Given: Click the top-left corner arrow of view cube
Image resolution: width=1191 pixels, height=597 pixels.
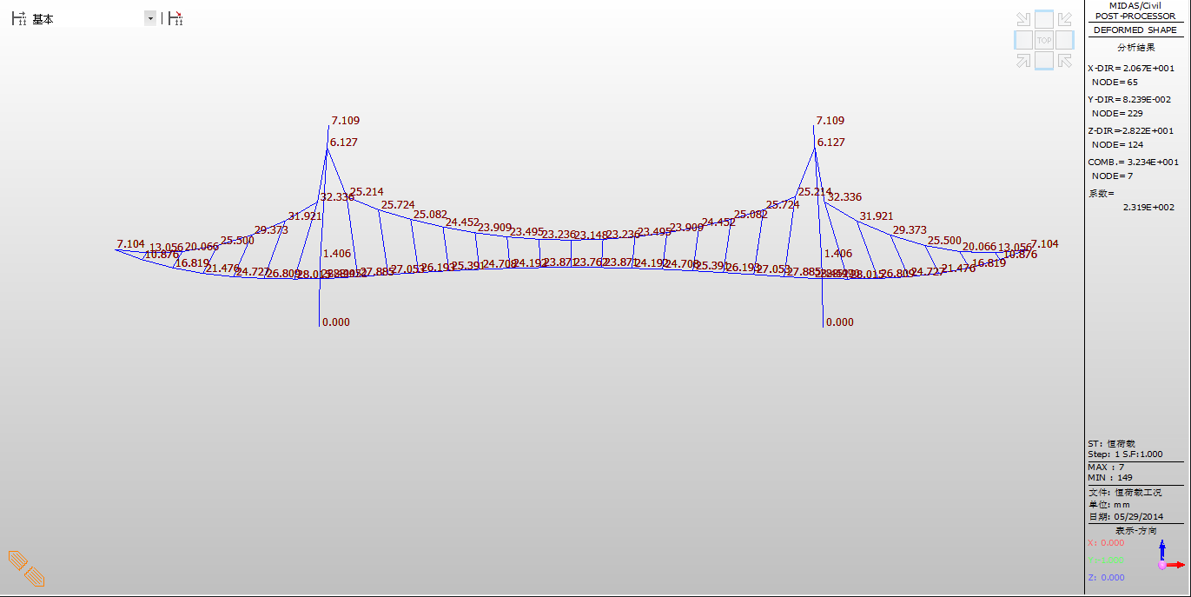Looking at the screenshot, I should [x=1023, y=19].
